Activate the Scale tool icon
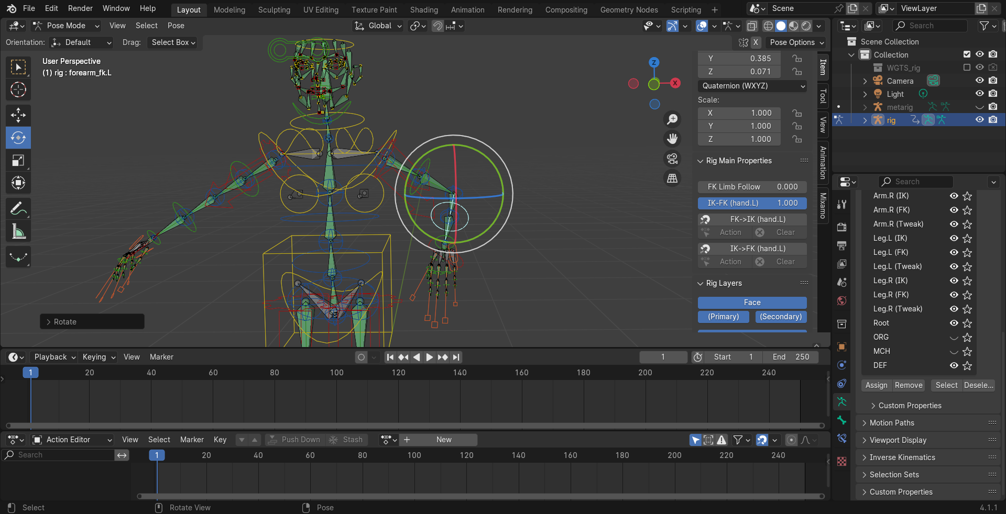Image resolution: width=1006 pixels, height=514 pixels. pos(18,160)
